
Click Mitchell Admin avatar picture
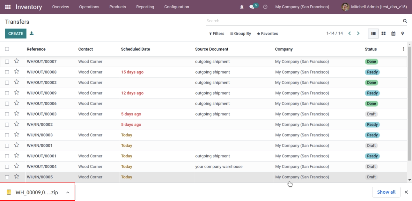pyautogui.click(x=345, y=7)
